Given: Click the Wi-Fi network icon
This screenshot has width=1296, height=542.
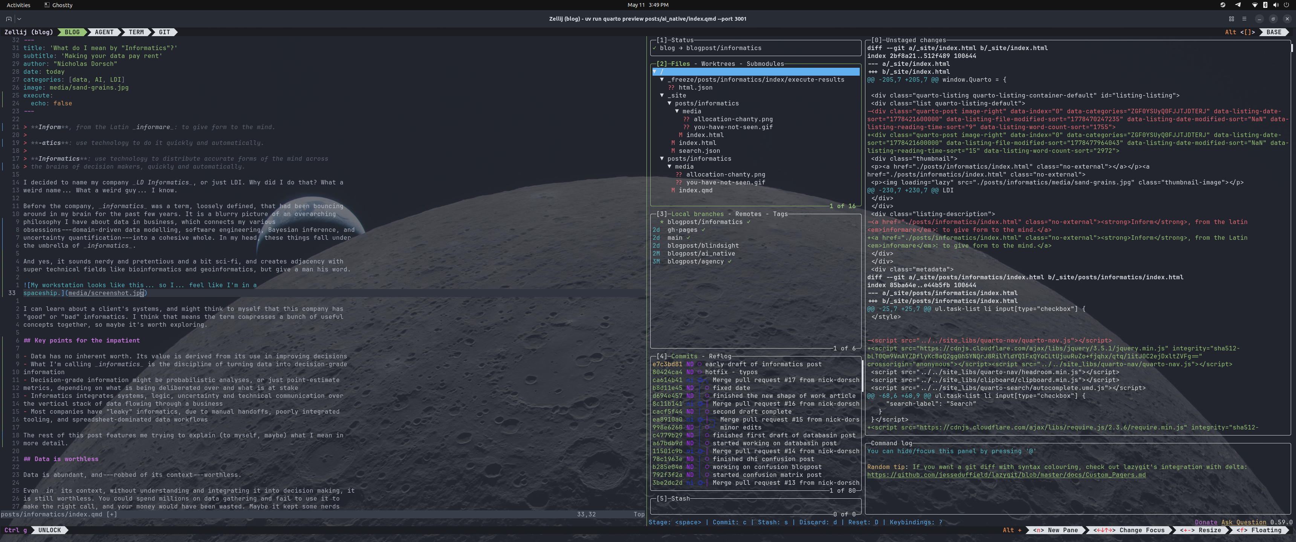Looking at the screenshot, I should pyautogui.click(x=1255, y=5).
